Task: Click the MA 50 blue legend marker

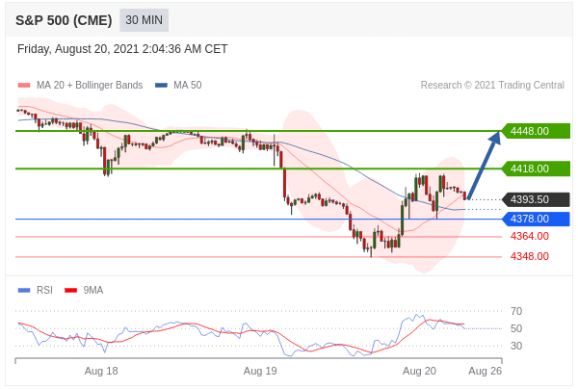Action: click(x=161, y=86)
